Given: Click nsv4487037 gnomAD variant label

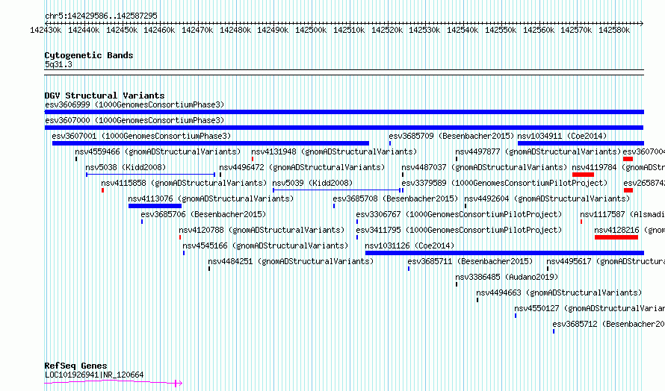Looking at the screenshot, I should coord(484,167).
